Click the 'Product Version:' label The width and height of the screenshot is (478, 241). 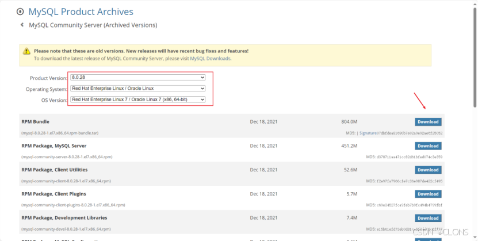pos(49,78)
